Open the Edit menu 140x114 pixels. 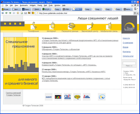coord(11,5)
